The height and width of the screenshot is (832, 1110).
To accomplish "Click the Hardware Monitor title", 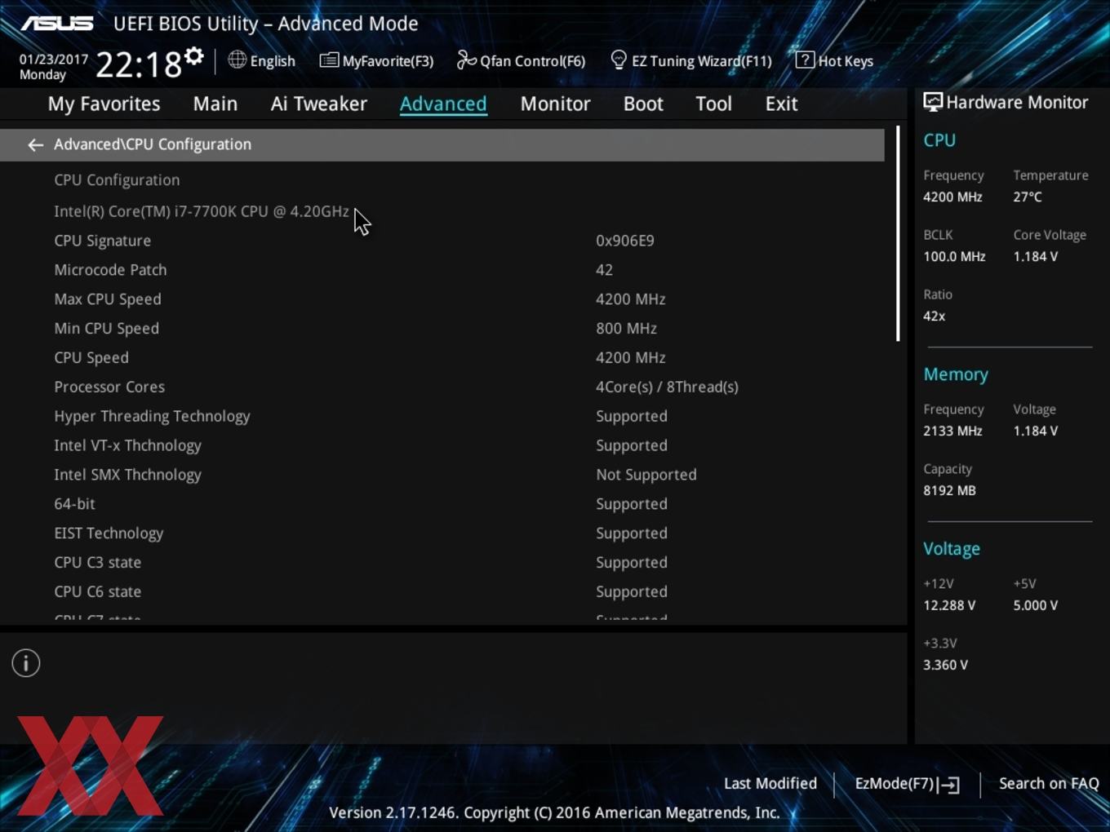I will coord(1017,102).
